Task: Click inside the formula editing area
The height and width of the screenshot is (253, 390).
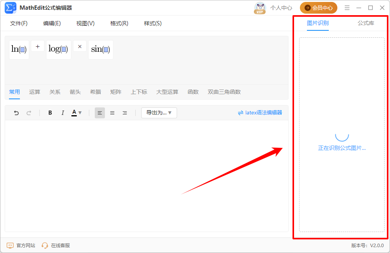Action: tap(147, 176)
